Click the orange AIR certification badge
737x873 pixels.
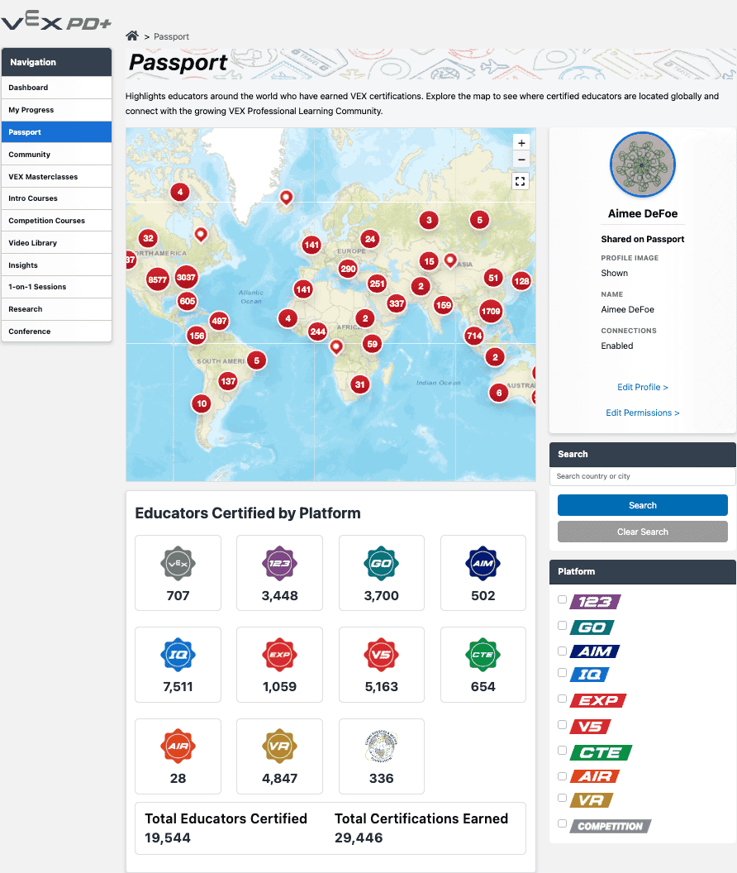point(178,746)
